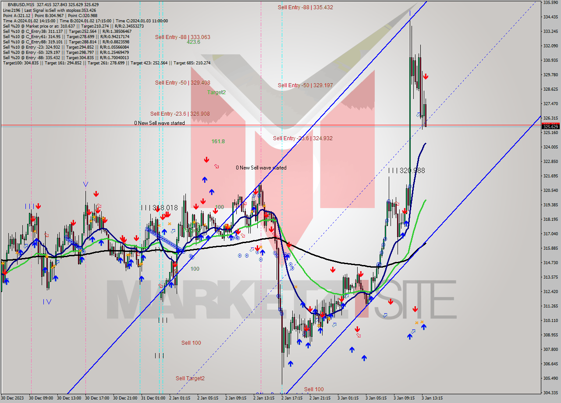This screenshot has height=403, width=561.
Task: Click the 333.245 price axis label
Action: [550, 32]
